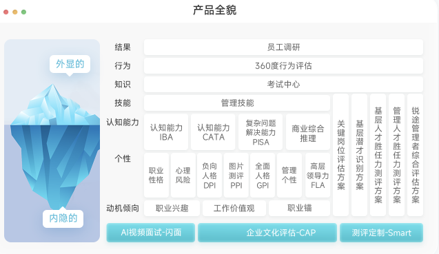Select the 工作价值观 box
This screenshot has height=254, width=439.
pos(234,208)
